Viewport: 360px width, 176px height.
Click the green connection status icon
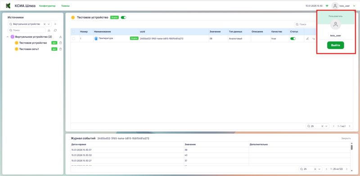tap(327, 6)
